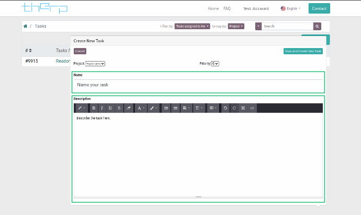
Task: Undo the last edit in editor
Action: coord(225,108)
